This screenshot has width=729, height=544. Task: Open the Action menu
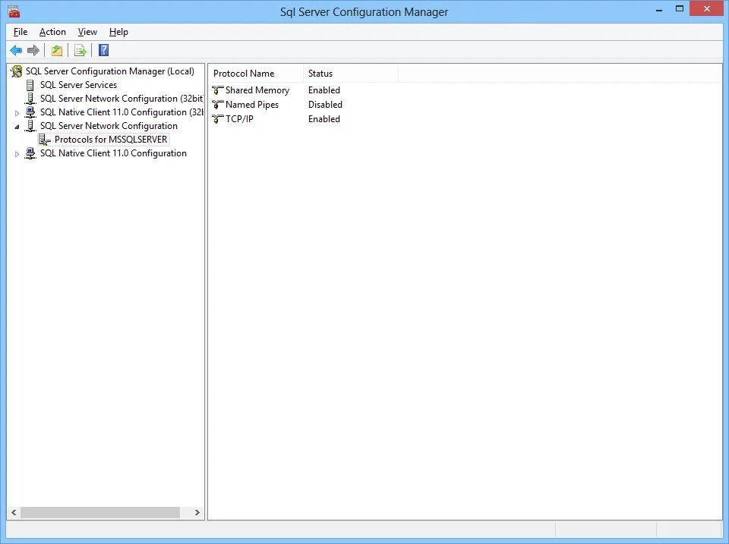[x=52, y=32]
